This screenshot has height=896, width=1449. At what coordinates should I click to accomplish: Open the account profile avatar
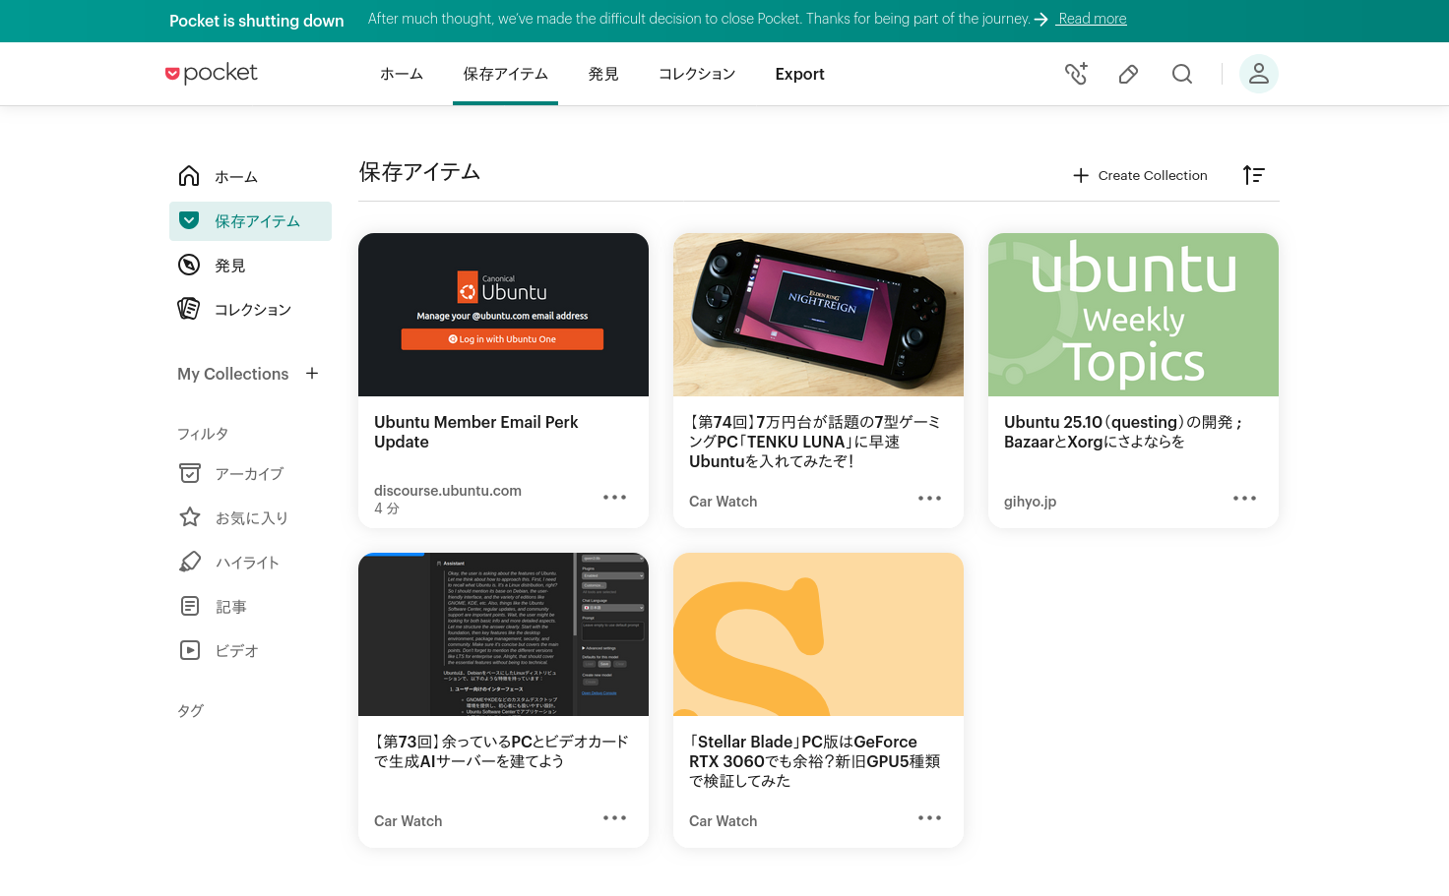click(1258, 74)
